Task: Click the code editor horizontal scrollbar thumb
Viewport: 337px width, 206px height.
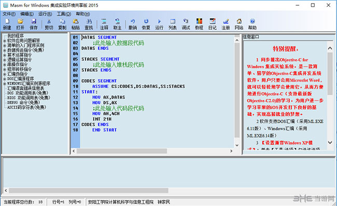Action: click(122, 151)
